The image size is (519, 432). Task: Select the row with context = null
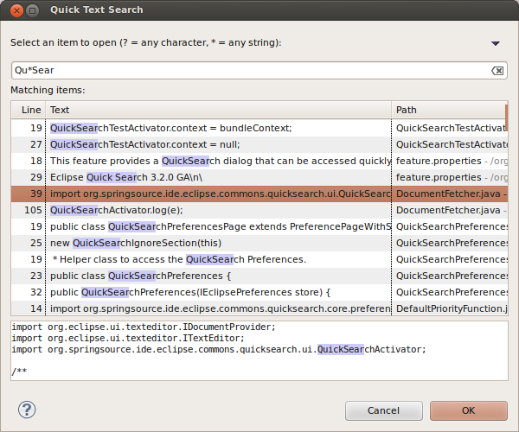click(x=259, y=144)
